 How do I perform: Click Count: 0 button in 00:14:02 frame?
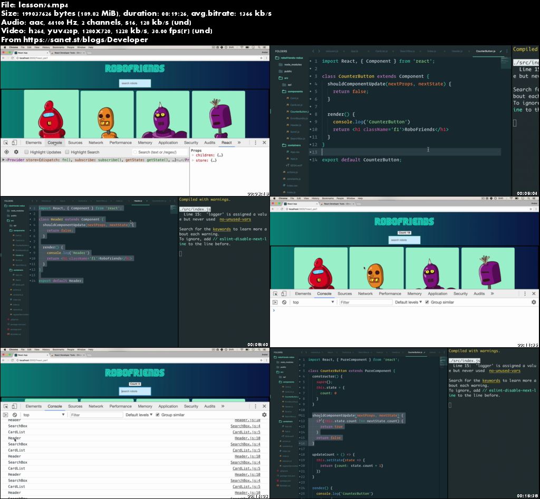134,384
